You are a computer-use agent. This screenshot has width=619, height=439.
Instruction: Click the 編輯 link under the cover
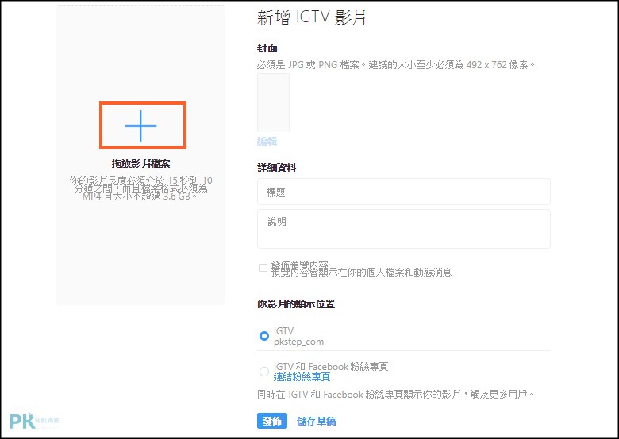coord(267,142)
